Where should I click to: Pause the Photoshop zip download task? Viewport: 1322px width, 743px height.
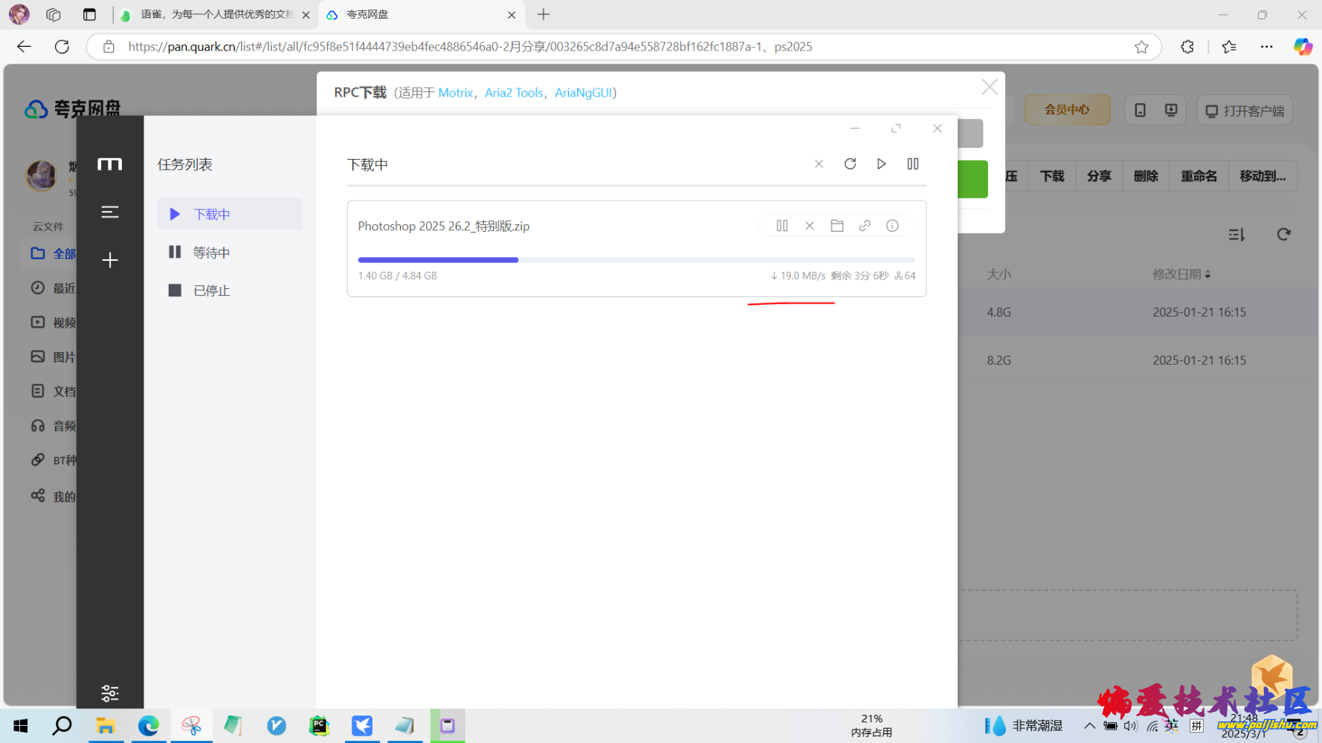(781, 226)
